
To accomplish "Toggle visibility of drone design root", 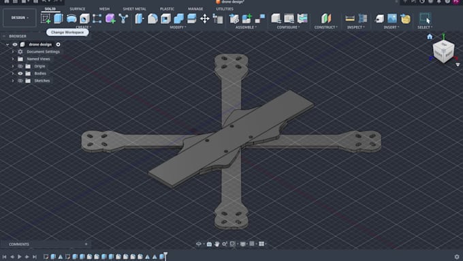I will 15,44.
